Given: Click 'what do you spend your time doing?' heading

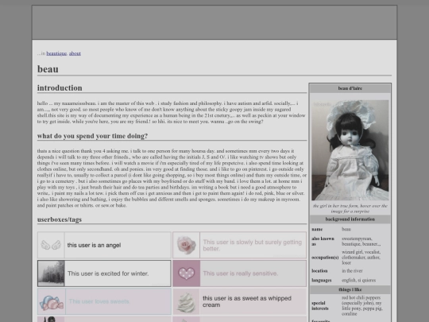Looking at the screenshot, I should (92, 136).
